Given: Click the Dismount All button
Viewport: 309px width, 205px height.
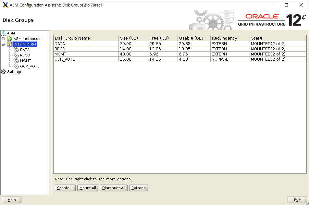Looking at the screenshot, I should [x=114, y=188].
